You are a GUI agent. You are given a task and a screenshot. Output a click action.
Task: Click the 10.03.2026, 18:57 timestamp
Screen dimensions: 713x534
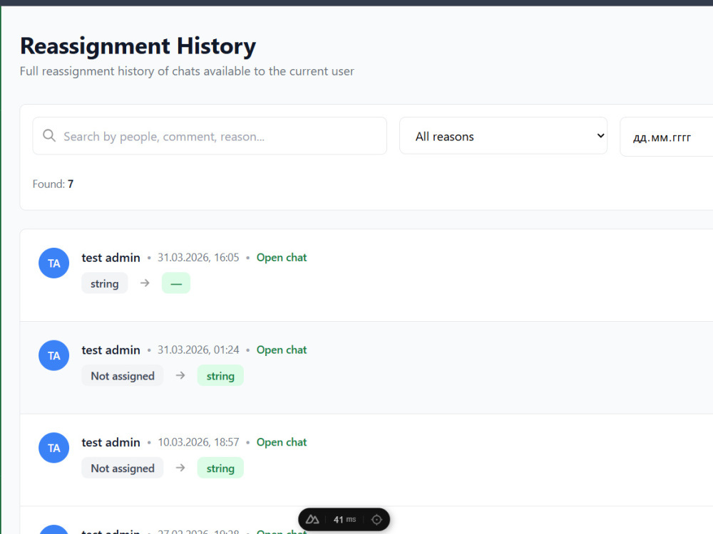198,442
